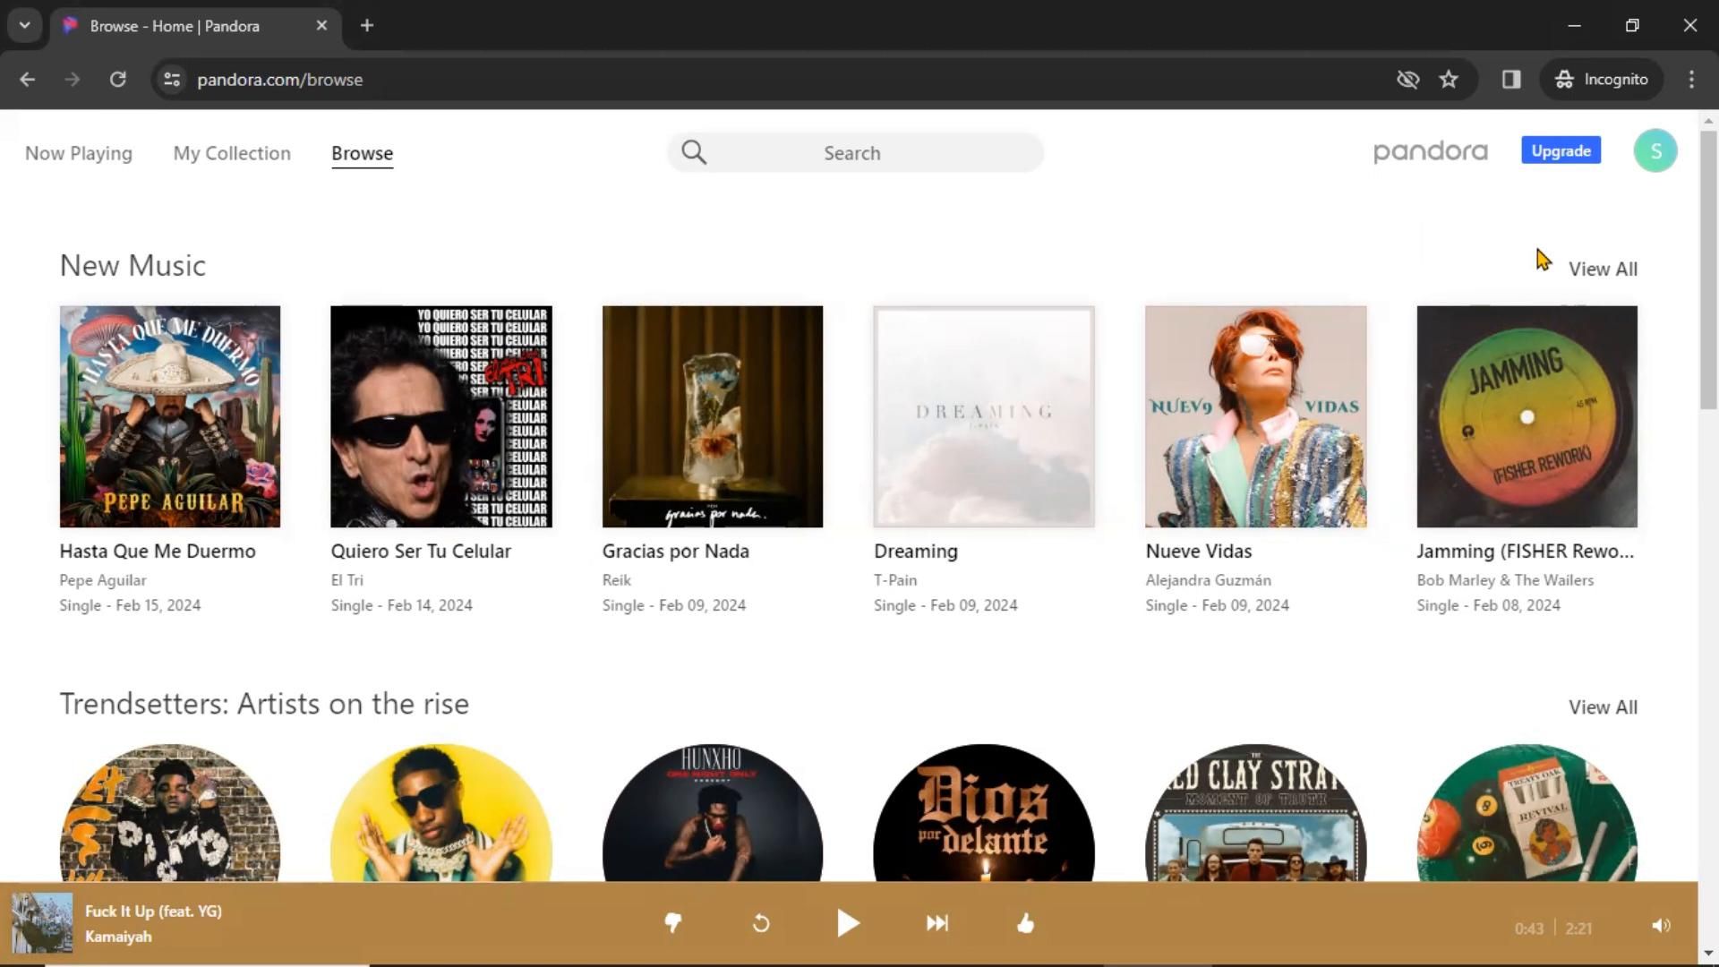Click the volume/speaker icon

(1661, 925)
